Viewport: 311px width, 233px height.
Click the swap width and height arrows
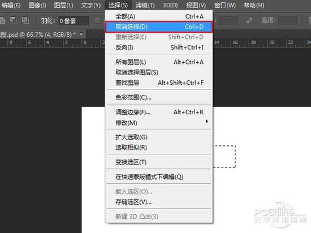click(249, 20)
